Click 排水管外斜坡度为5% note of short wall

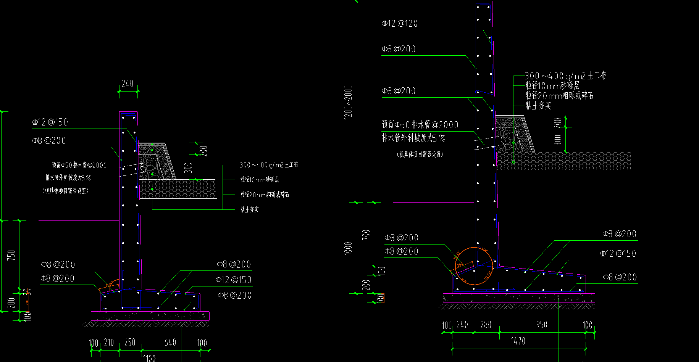68,178
